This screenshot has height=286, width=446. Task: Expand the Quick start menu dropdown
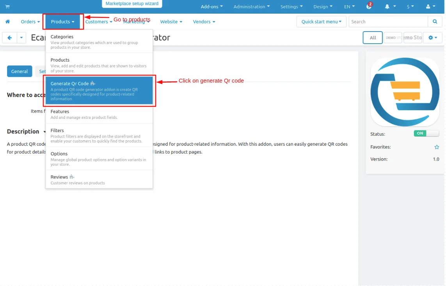321,21
